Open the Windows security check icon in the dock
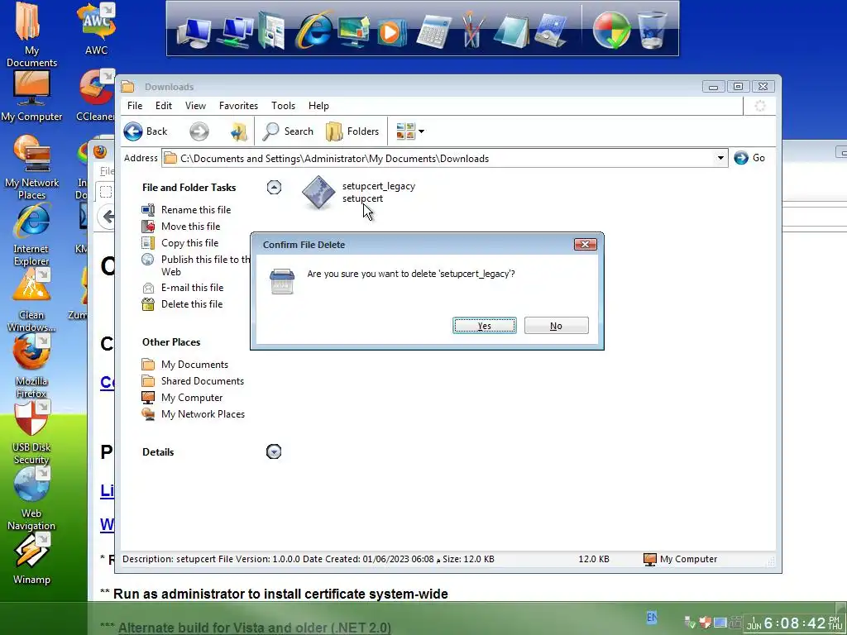 tap(611, 31)
